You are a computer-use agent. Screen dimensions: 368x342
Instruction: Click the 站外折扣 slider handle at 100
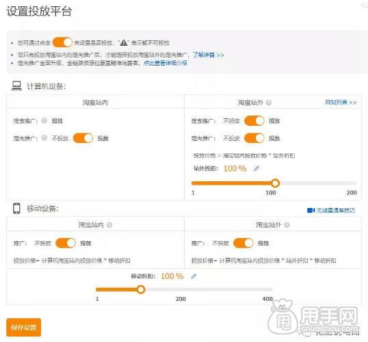click(x=275, y=183)
